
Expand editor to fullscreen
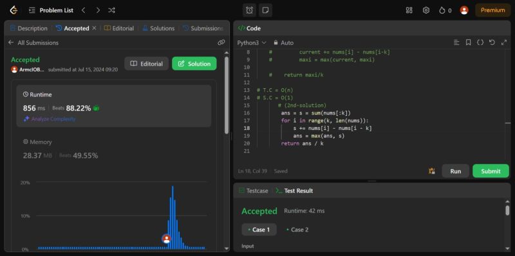point(503,42)
